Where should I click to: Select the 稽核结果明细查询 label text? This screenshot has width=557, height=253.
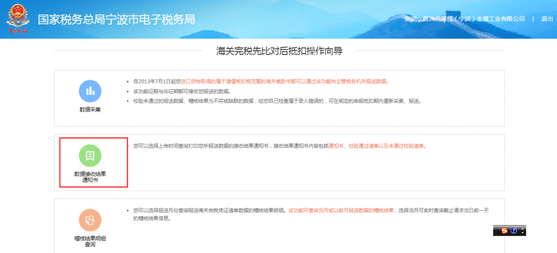coord(90,241)
